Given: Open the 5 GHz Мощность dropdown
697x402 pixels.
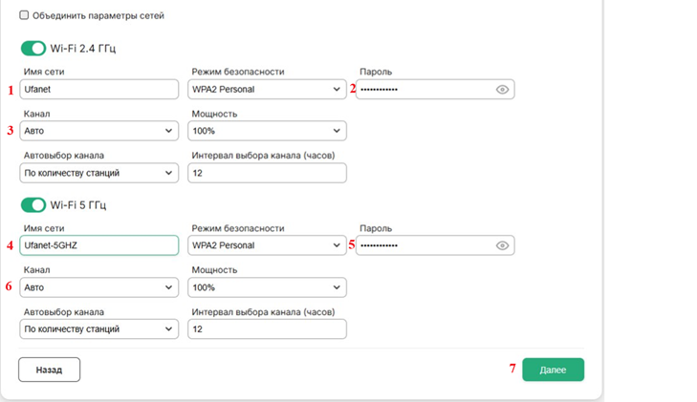Looking at the screenshot, I should pos(267,287).
